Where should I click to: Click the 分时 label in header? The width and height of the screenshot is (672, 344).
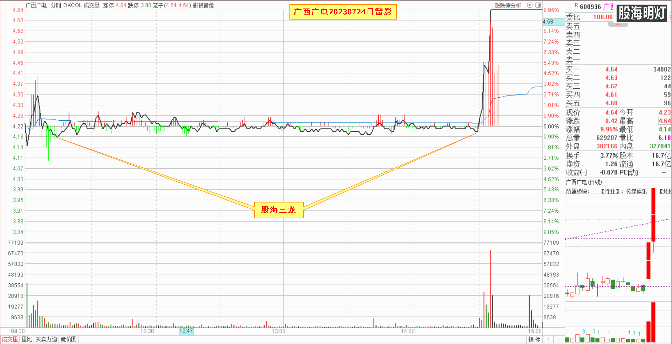pos(56,6)
